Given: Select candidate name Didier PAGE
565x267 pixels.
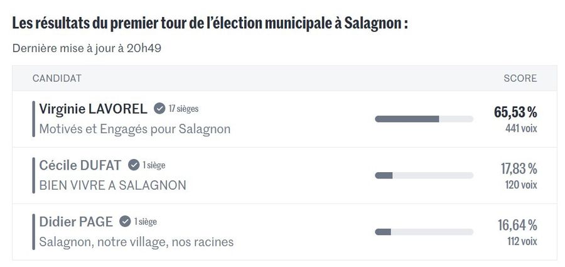Looking at the screenshot, I should 76,222.
